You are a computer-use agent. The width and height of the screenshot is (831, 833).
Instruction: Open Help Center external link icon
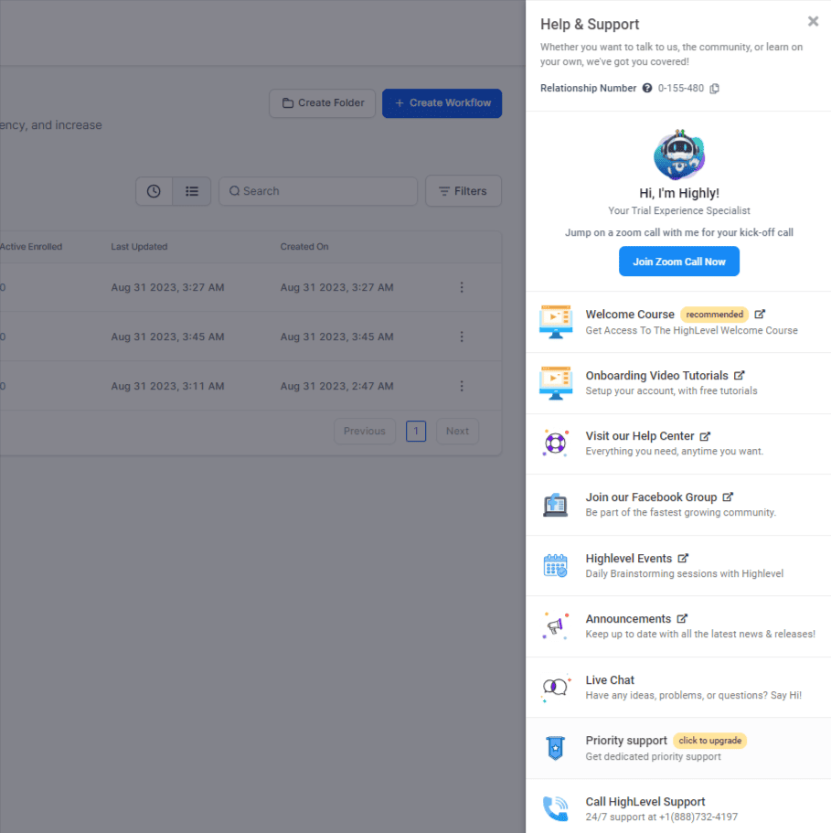[x=705, y=436]
